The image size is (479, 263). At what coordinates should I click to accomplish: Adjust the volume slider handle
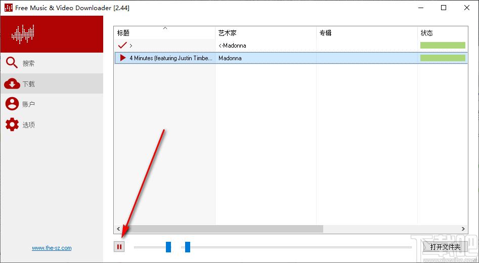click(168, 247)
